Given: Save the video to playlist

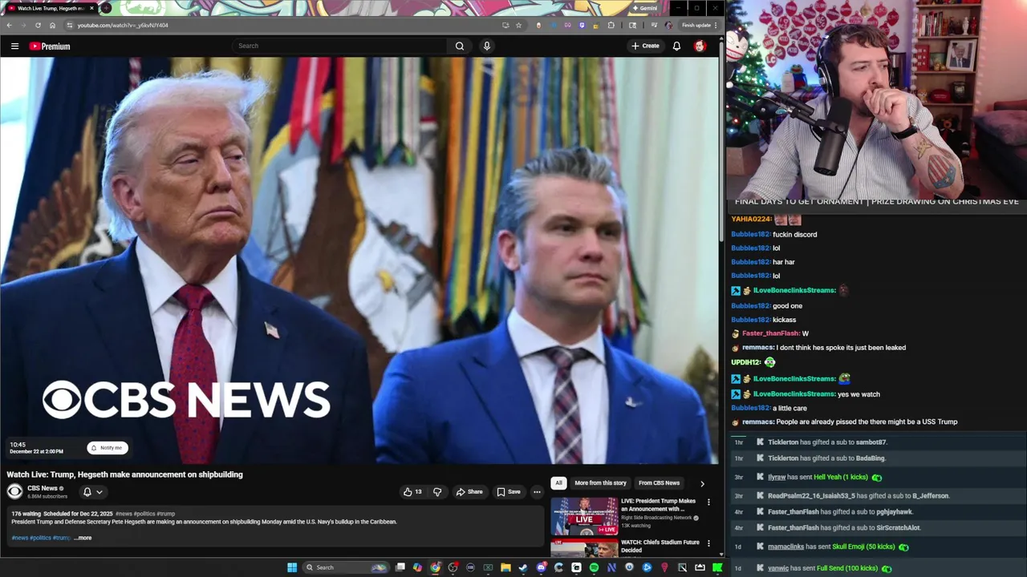Looking at the screenshot, I should (x=508, y=491).
